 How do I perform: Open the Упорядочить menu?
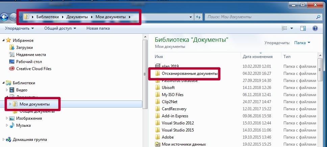click(19, 28)
